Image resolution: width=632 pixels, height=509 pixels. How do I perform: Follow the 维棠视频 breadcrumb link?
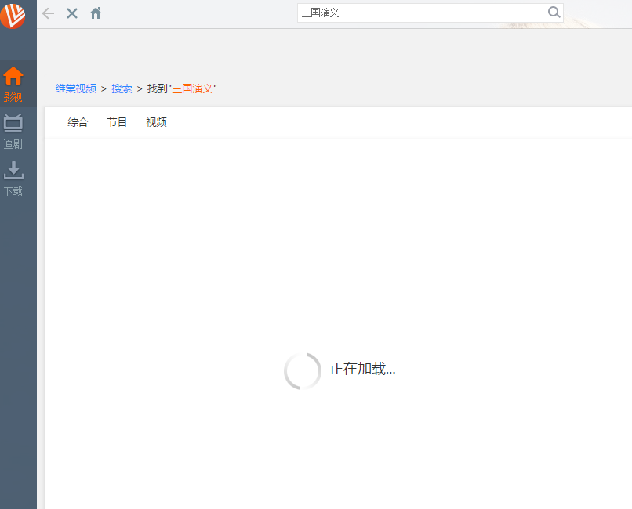(x=75, y=88)
